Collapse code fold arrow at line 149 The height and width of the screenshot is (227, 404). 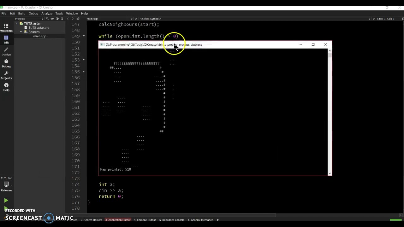pos(84,36)
